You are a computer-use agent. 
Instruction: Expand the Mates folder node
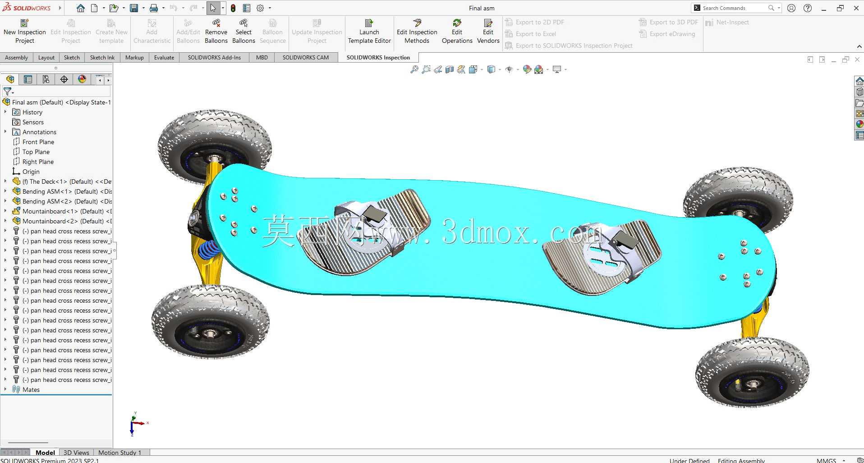pyautogui.click(x=5, y=390)
